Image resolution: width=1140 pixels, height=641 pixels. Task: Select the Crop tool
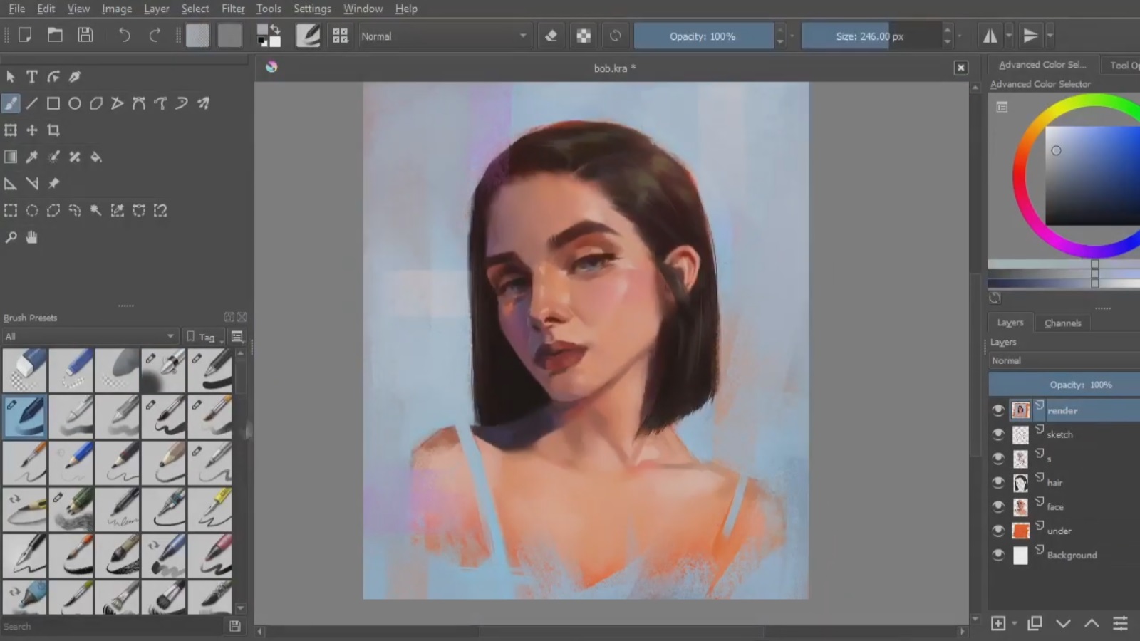(53, 130)
